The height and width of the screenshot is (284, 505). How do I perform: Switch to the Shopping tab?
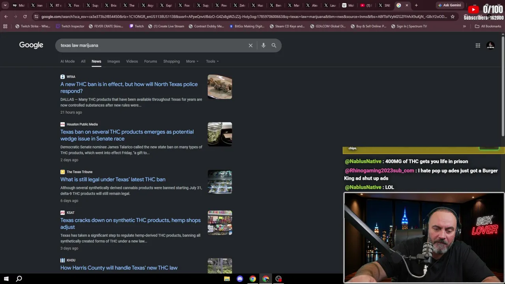click(172, 61)
